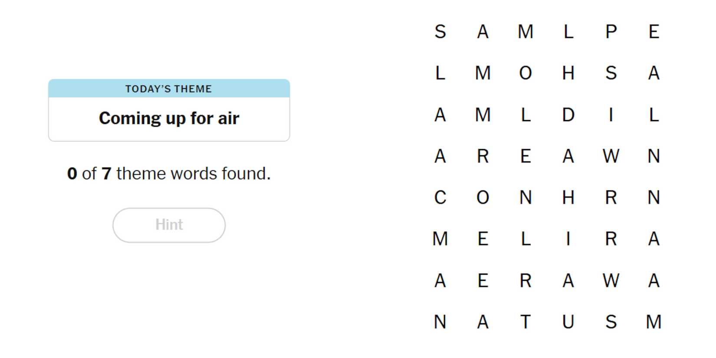
Task: Click the H between N and R
Action: (x=568, y=198)
